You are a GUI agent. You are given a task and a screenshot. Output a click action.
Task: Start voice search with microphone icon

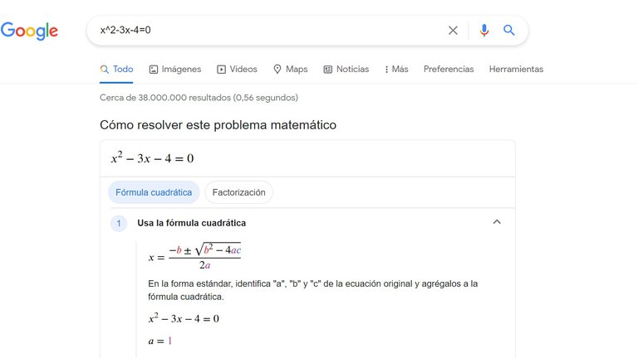tap(484, 31)
